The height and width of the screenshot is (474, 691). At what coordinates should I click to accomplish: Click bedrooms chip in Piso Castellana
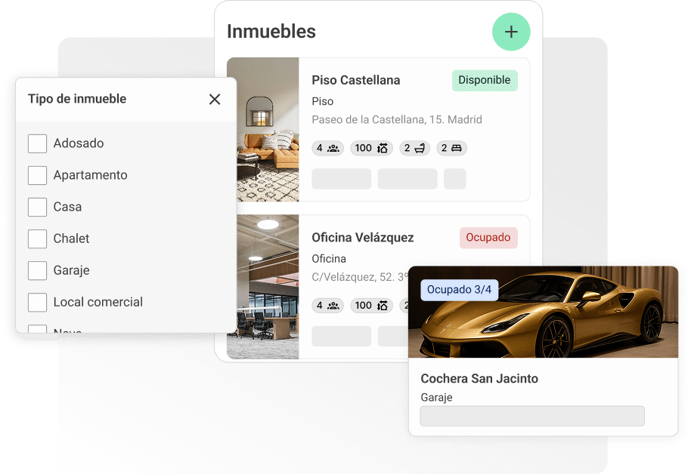point(451,149)
